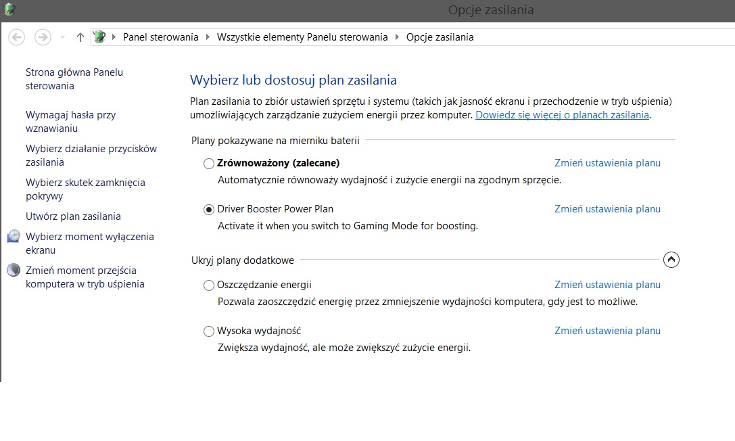
Task: Click the moon icon beside 'Zmień moment przejścia komputera'
Action: click(x=14, y=271)
